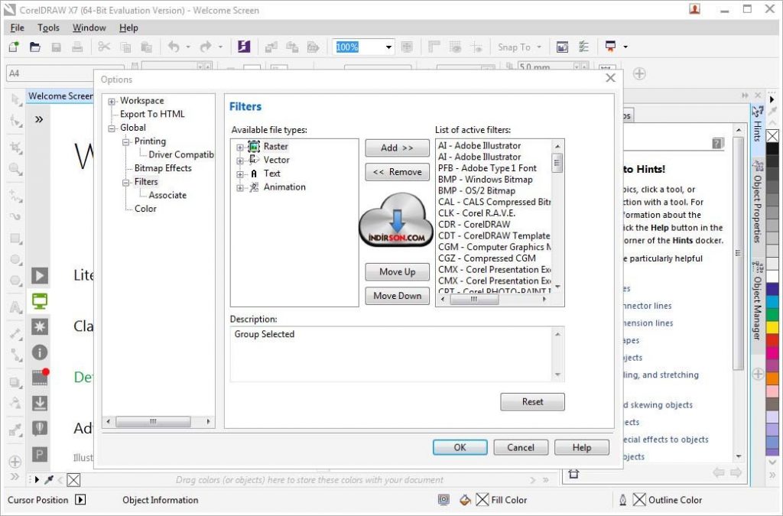Select Bitmap Effects in the Options tree
This screenshot has height=516, width=783.
163,168
